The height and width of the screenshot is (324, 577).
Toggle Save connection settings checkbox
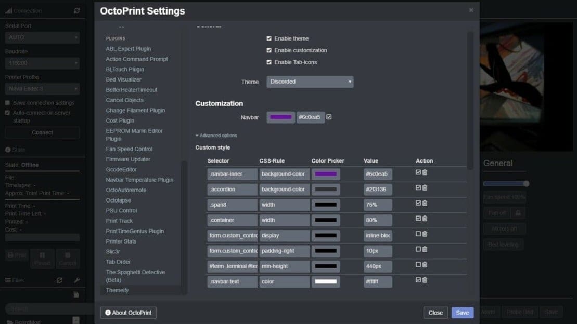tap(7, 103)
